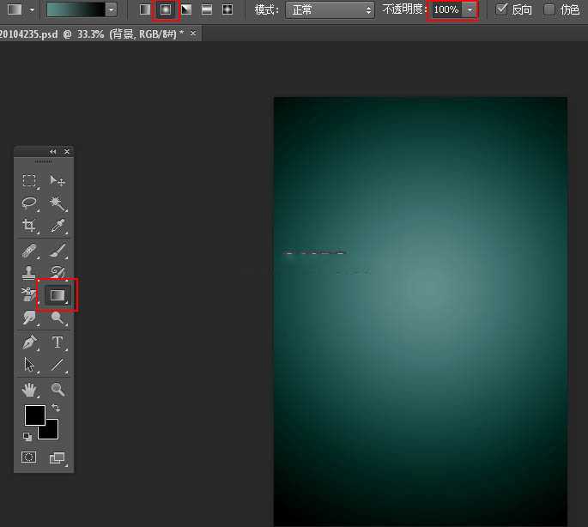
Task: Close the 20104235.psd document tab
Action: [x=193, y=33]
